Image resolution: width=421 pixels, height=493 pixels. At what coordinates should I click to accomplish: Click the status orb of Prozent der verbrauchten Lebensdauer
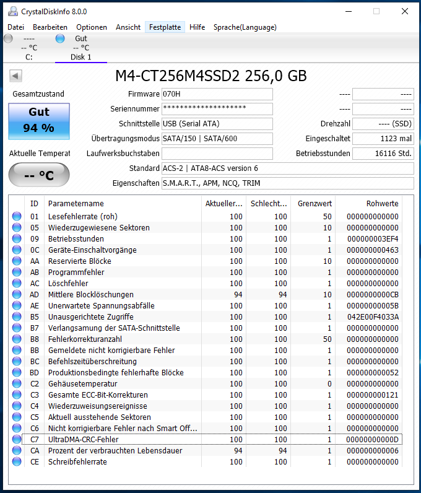coord(17,450)
